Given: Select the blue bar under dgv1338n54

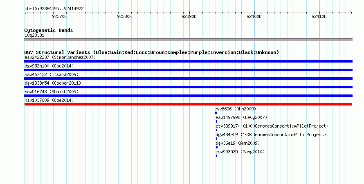Looking at the screenshot, I should 188,87.
